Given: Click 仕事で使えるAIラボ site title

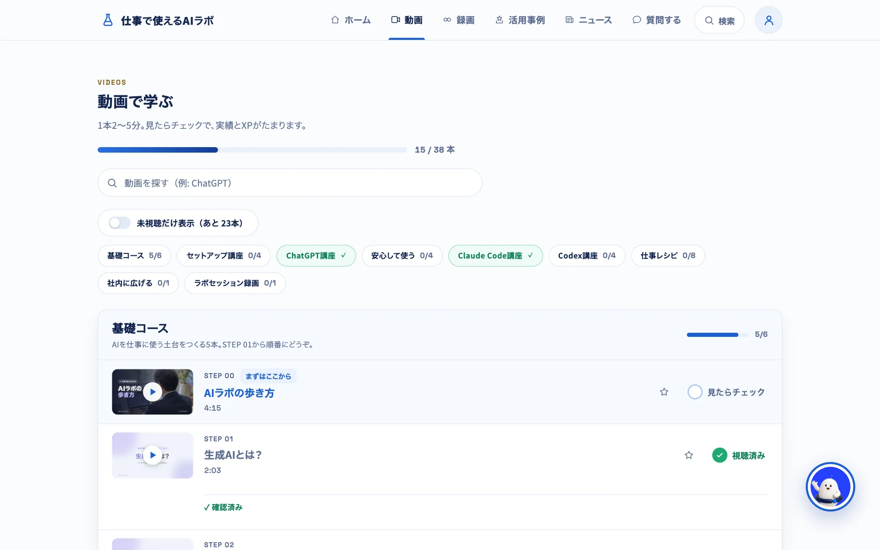Looking at the screenshot, I should point(167,21).
